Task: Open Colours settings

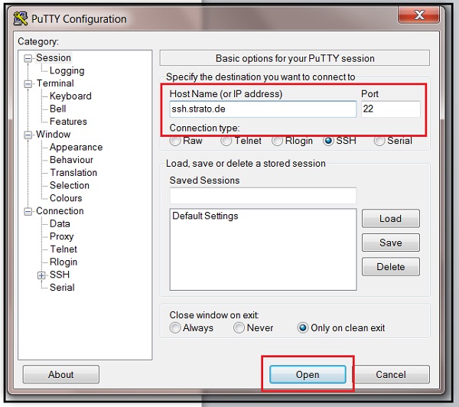Action: (66, 198)
